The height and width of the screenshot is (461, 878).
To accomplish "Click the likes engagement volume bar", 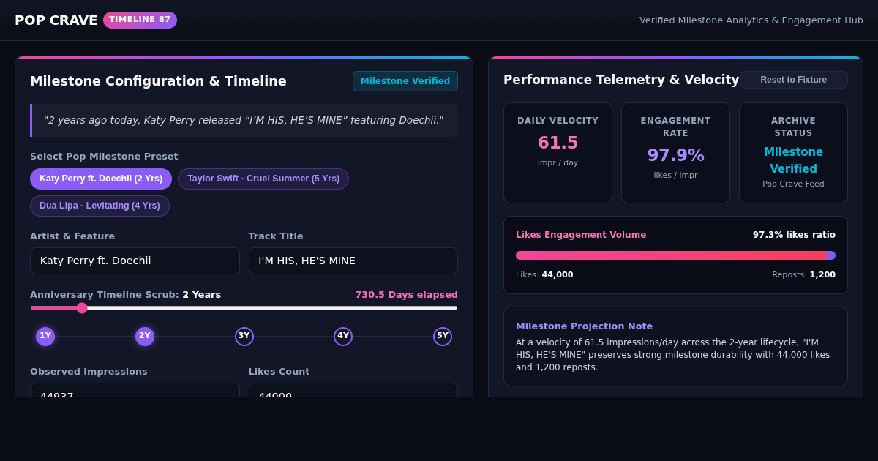I will [675, 255].
